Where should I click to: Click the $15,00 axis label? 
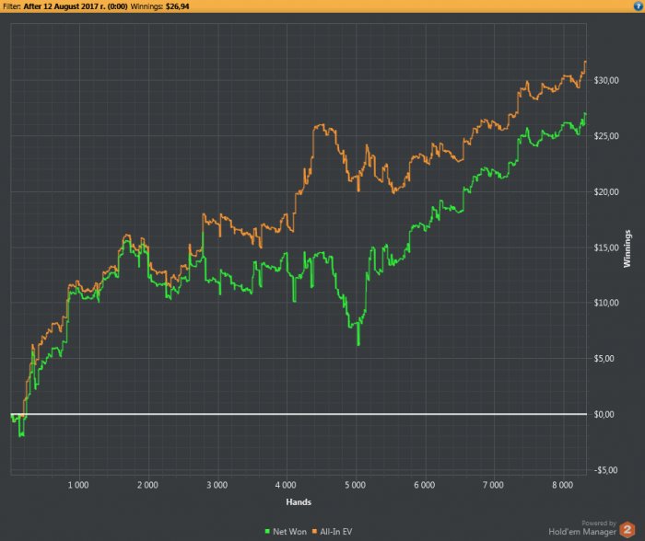(x=606, y=247)
